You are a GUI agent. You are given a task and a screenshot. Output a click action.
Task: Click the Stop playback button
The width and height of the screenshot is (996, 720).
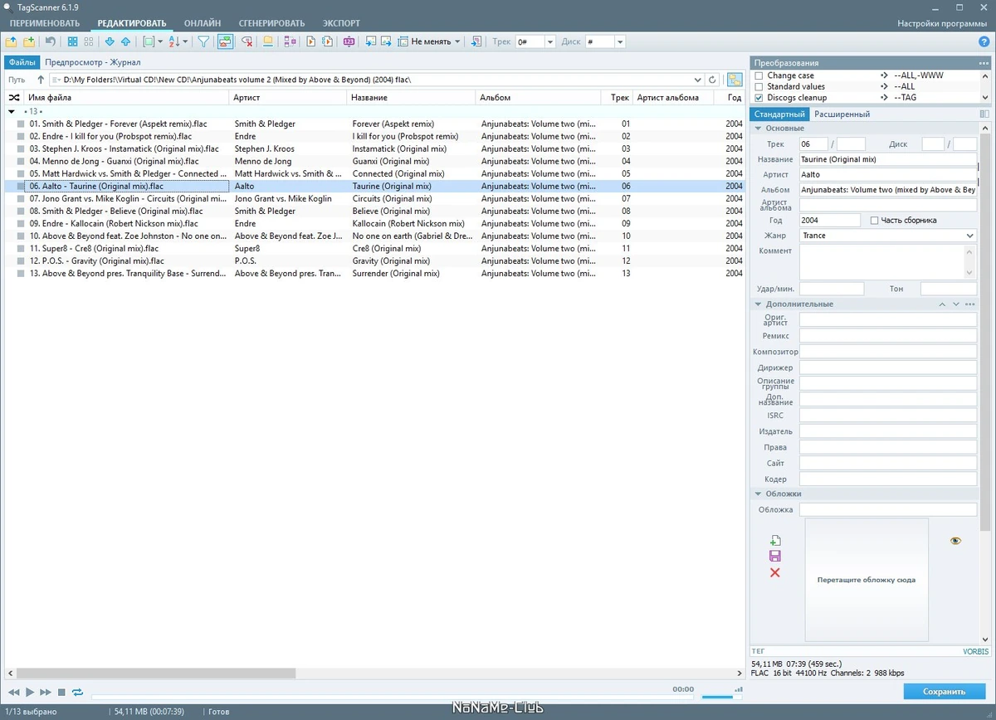(61, 692)
